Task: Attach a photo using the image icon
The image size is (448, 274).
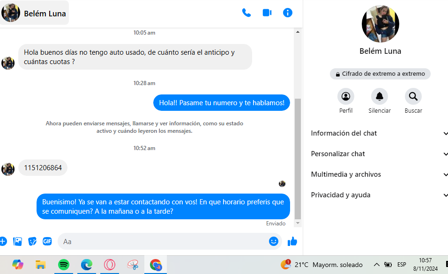Action: tap(17, 241)
